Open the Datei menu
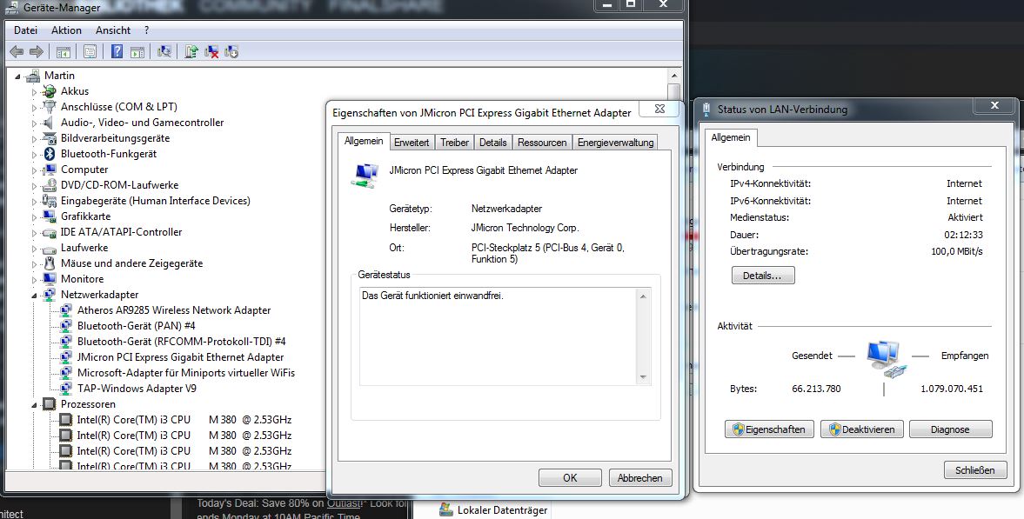 coord(25,30)
